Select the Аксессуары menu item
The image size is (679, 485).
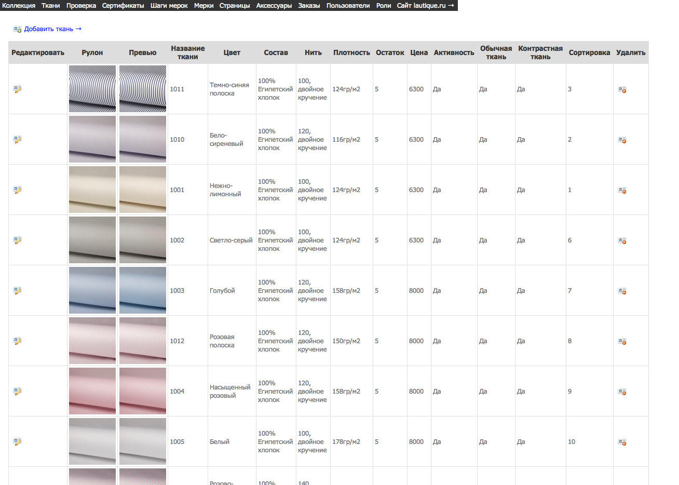point(274,5)
